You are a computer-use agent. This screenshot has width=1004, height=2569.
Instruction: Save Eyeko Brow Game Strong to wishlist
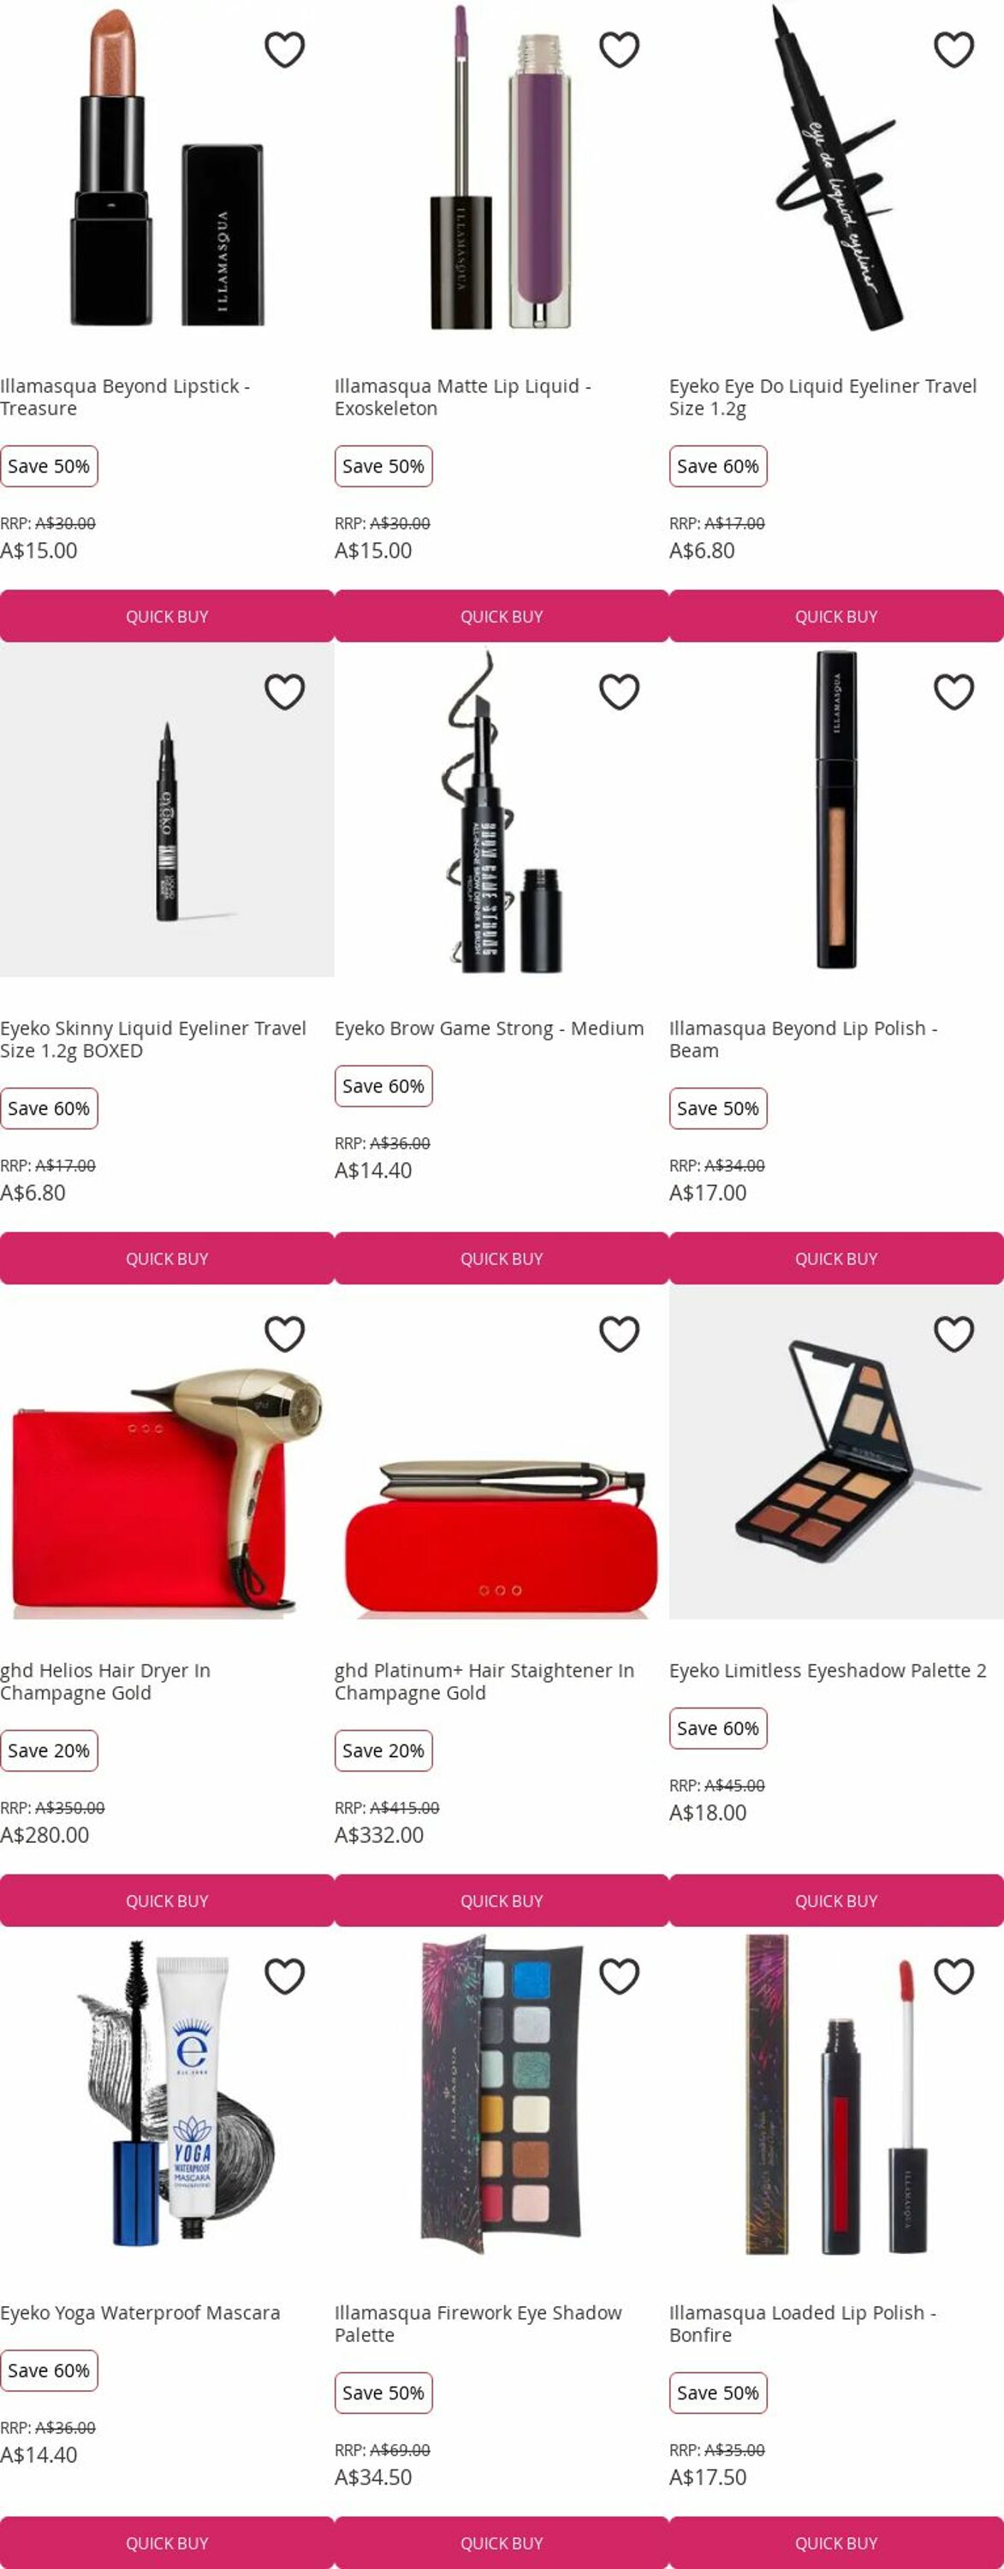619,692
